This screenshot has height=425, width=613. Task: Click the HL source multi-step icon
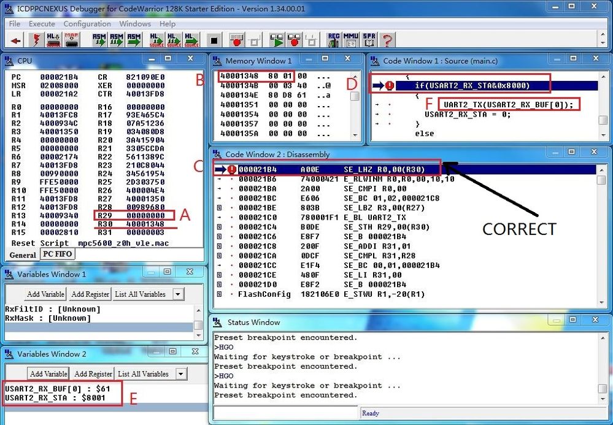[x=174, y=40]
